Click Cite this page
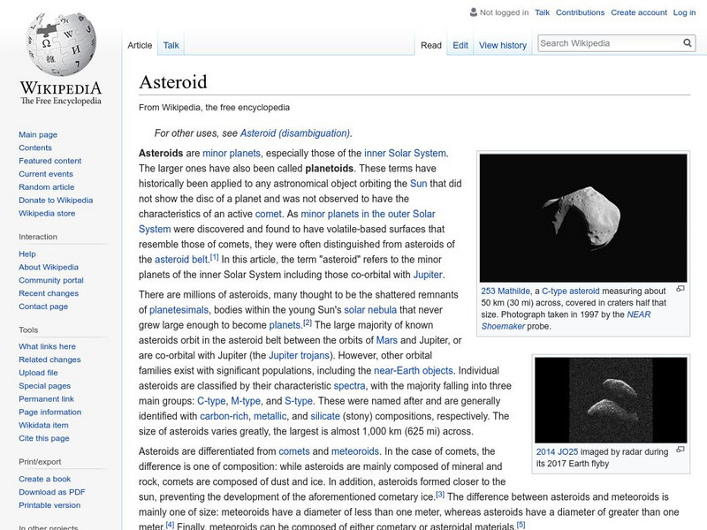Image resolution: width=707 pixels, height=530 pixels. [43, 437]
